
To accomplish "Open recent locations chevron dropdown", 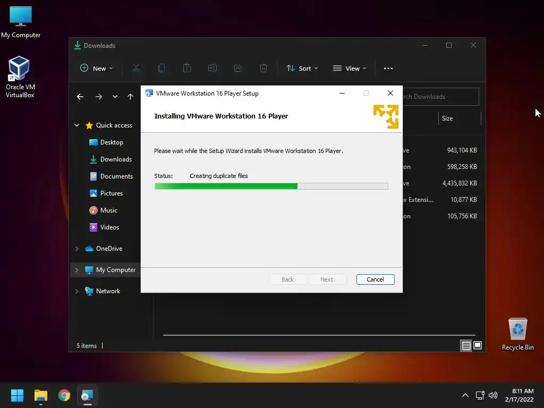I will click(115, 97).
